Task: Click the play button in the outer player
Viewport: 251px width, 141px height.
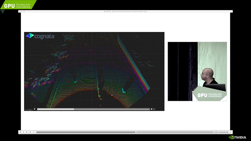Action: (x=24, y=132)
